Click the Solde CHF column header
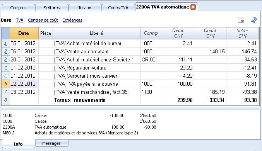262x151 pixels. click(242, 33)
